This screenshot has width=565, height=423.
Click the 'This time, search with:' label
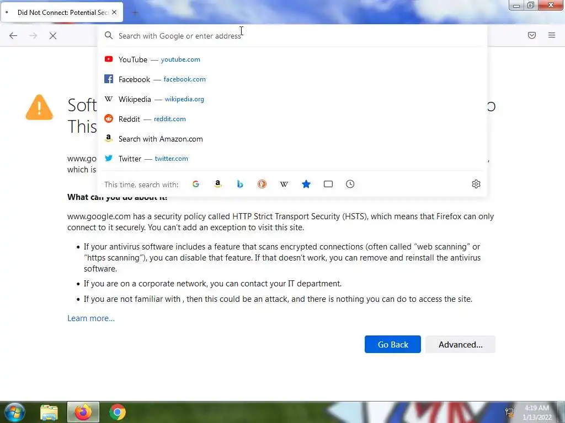141,185
